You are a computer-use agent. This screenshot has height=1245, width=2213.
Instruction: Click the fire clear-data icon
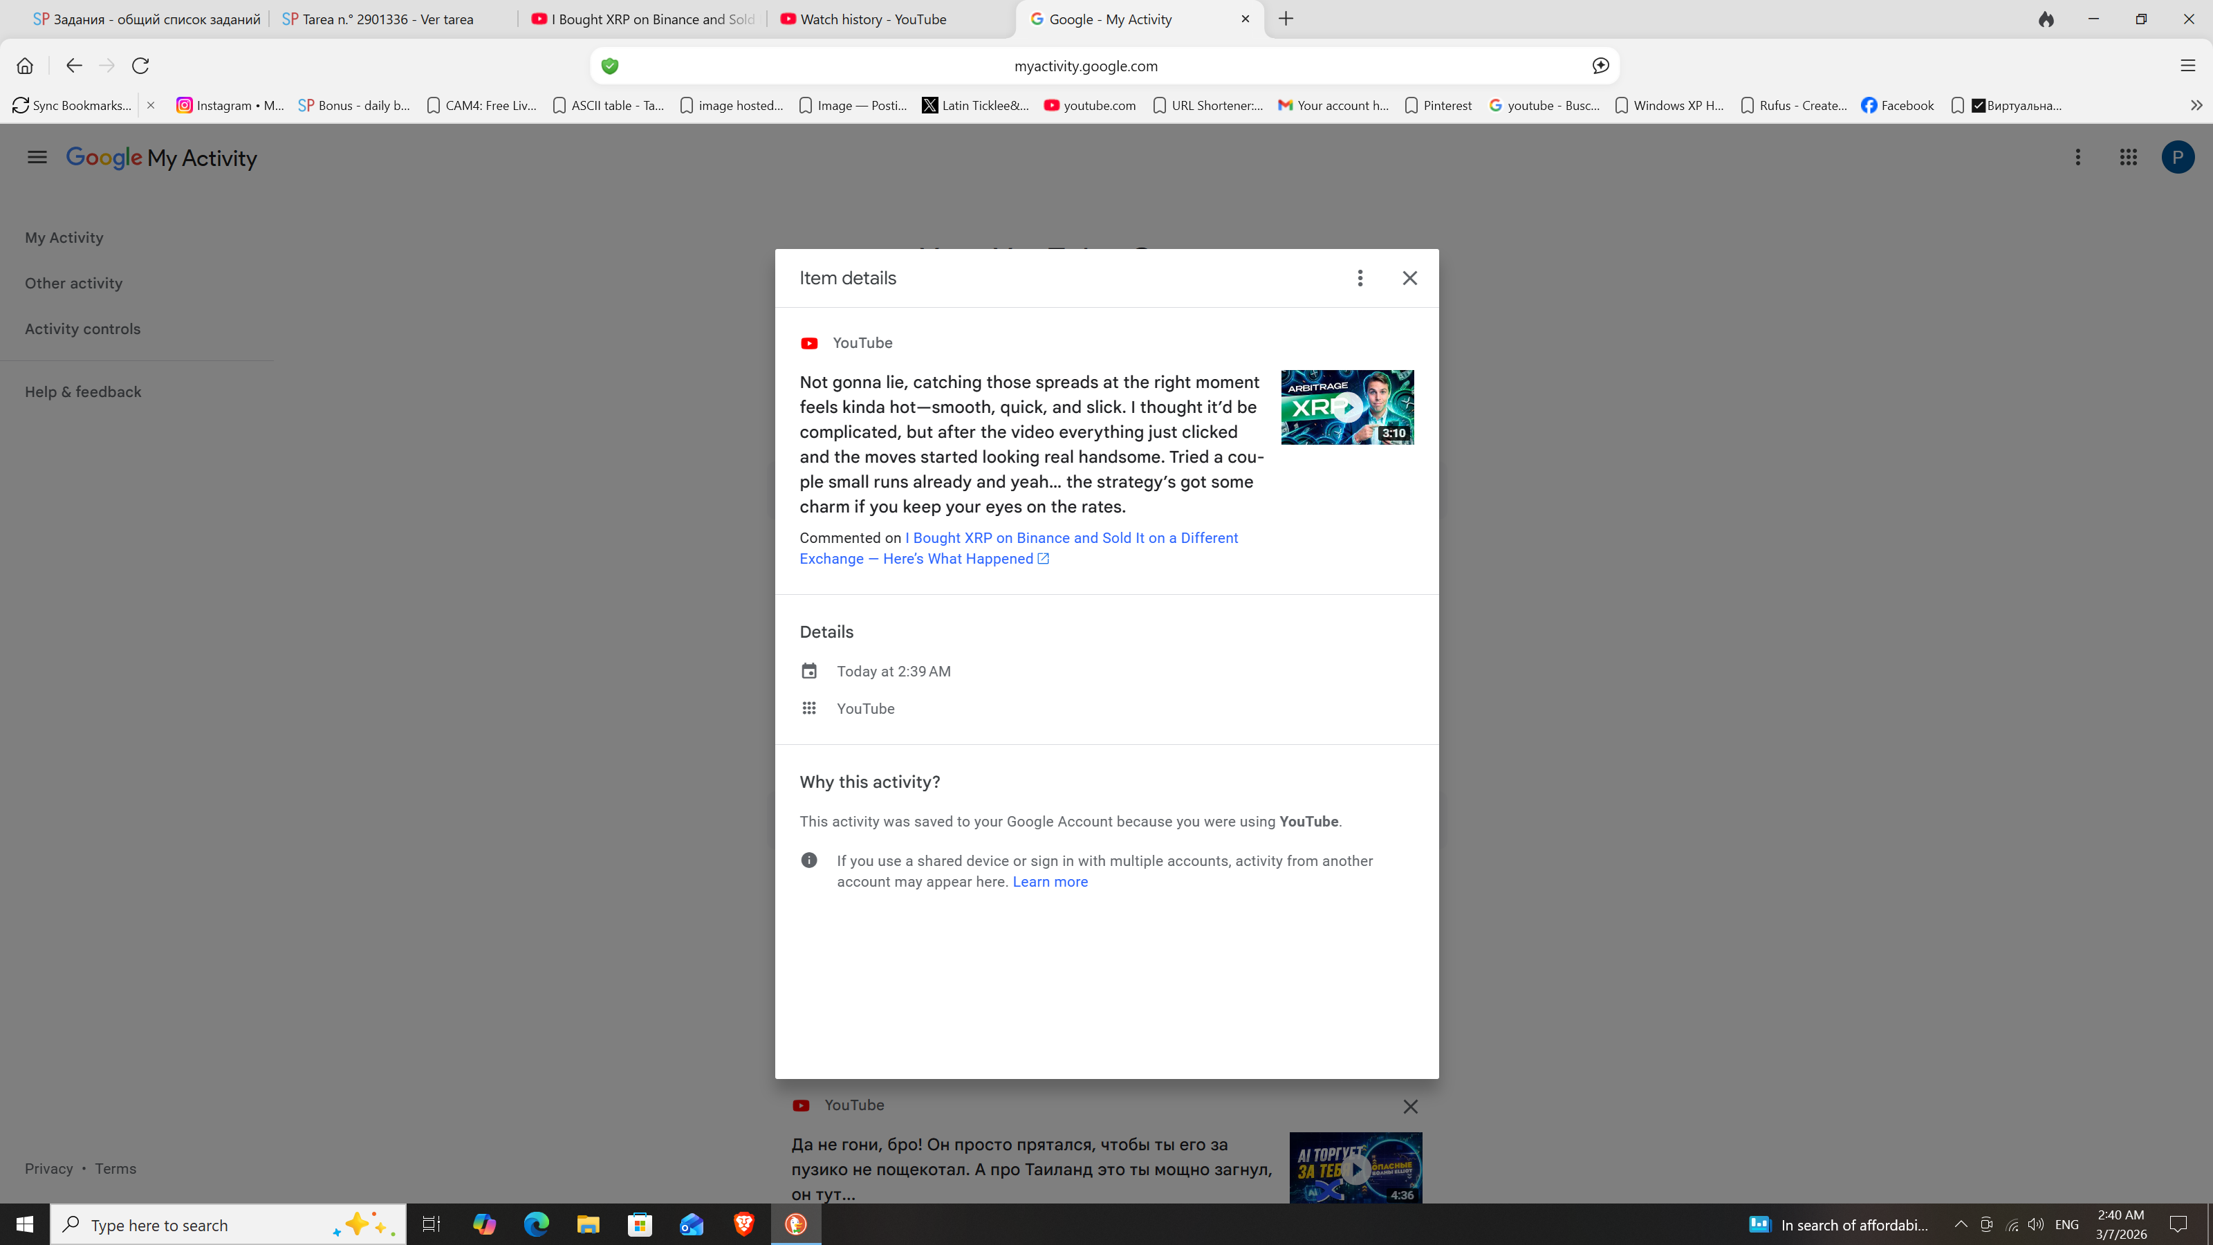2046,19
